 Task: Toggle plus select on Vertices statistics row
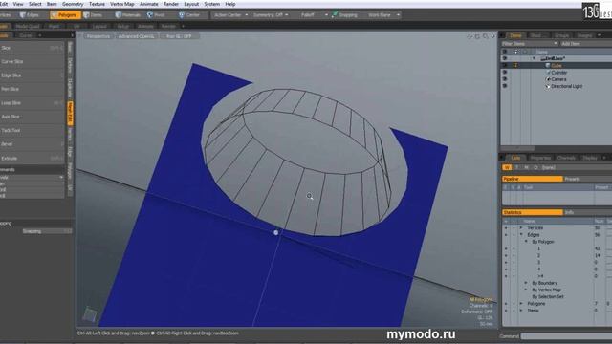point(506,228)
